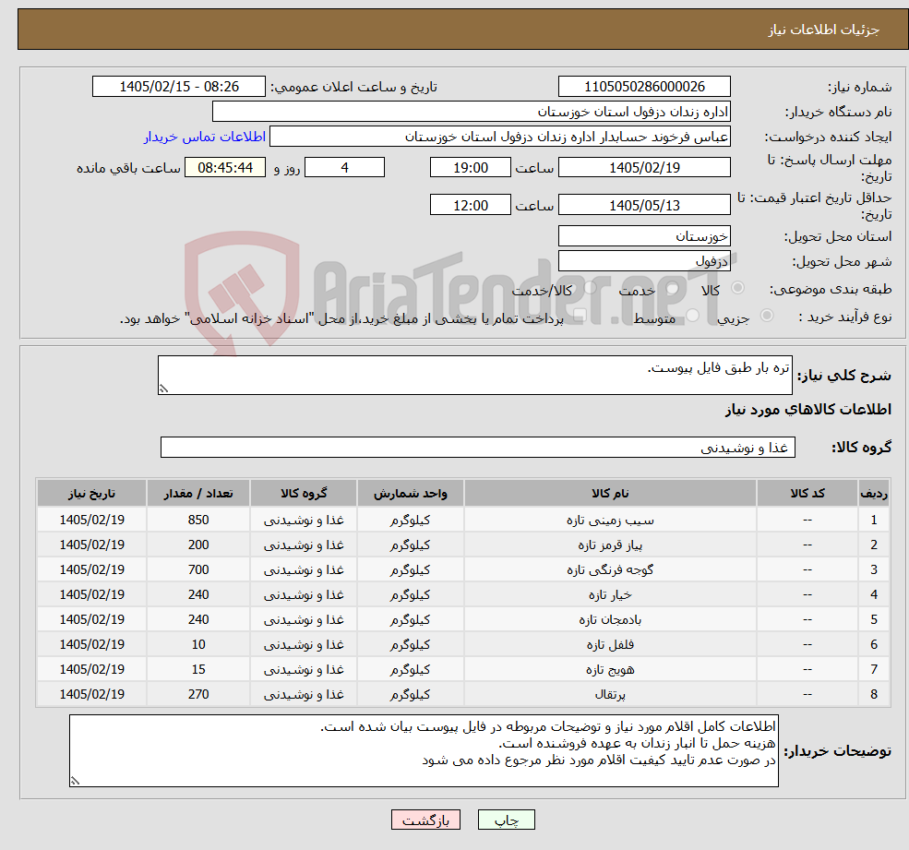
Task: Click the delivery province field خوزستان
Action: click(x=644, y=236)
